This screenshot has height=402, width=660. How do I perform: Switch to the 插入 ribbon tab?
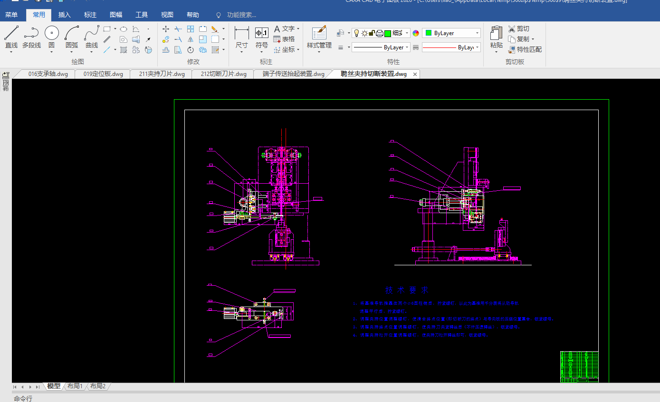65,15
